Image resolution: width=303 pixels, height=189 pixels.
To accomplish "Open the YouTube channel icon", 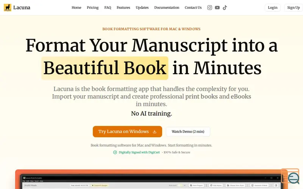I will tap(217, 8).
